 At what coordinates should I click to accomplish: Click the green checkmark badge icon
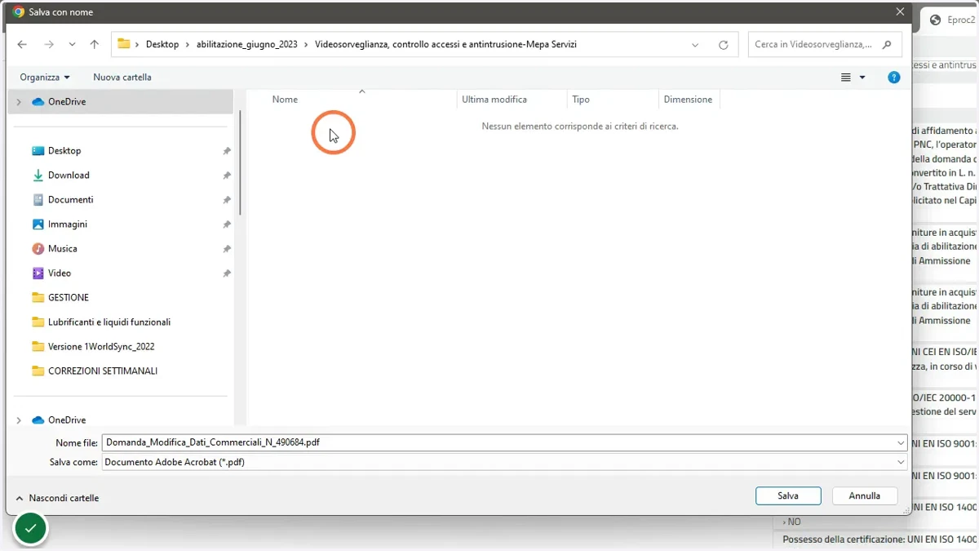pyautogui.click(x=30, y=529)
